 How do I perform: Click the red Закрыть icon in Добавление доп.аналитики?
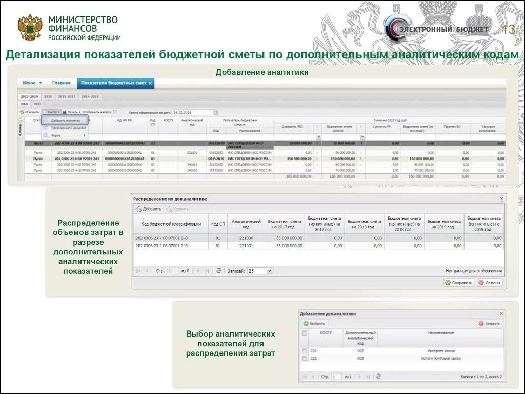(481, 323)
